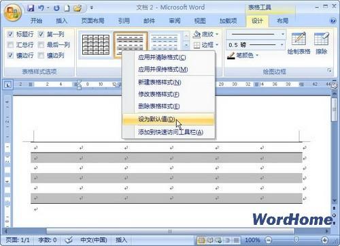Switch to Web Layout view icon

tap(219, 240)
